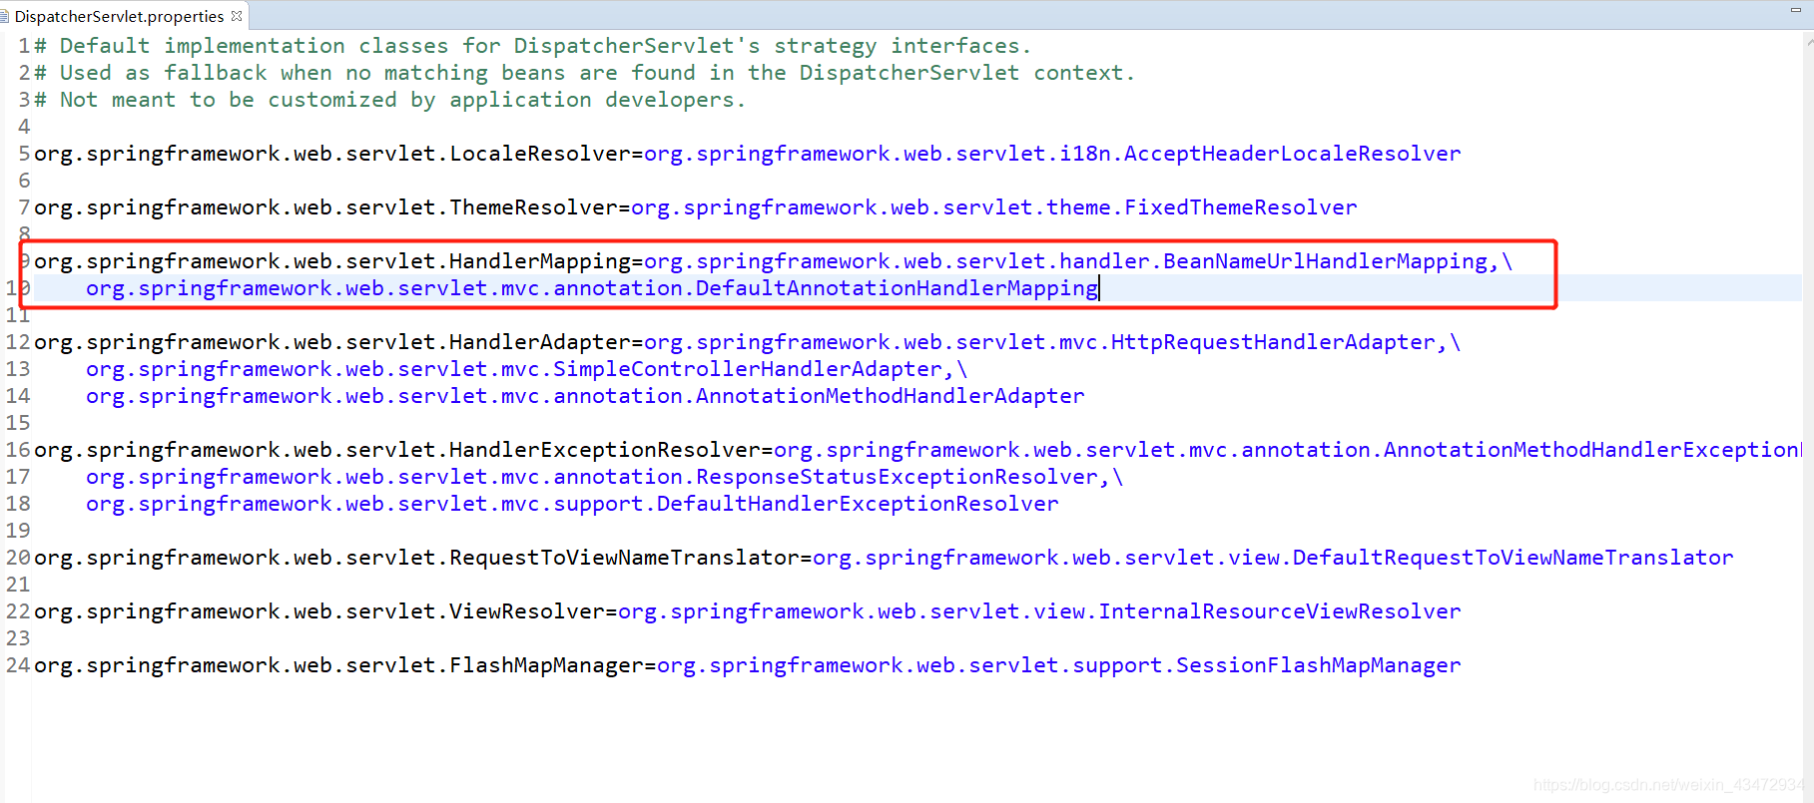Click the InternalResourceViewResolver value
1814x803 pixels.
1039,611
